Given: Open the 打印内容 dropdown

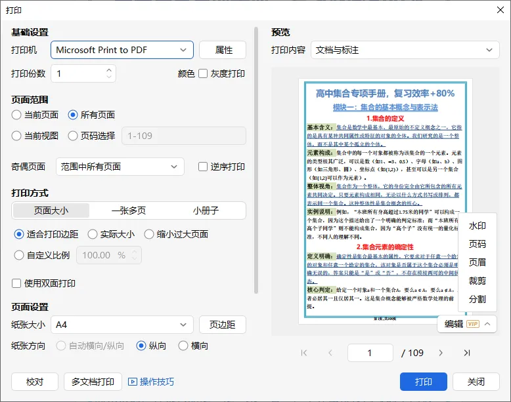Looking at the screenshot, I should (x=405, y=50).
